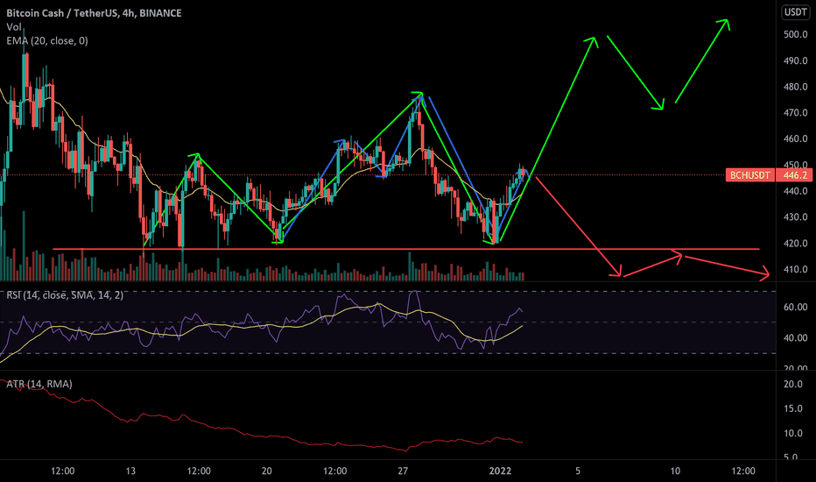Click the 27 date label on time axis
The height and width of the screenshot is (482, 816).
point(403,471)
